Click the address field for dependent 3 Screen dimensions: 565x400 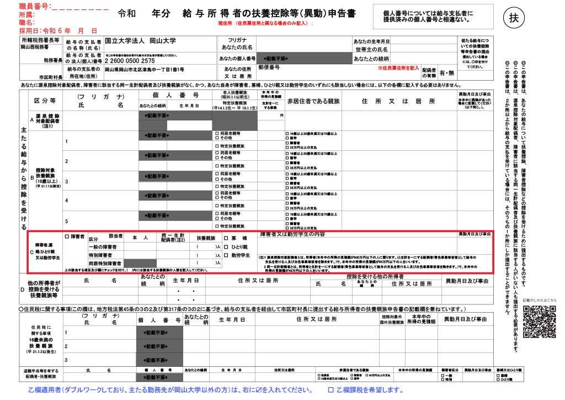point(399,181)
